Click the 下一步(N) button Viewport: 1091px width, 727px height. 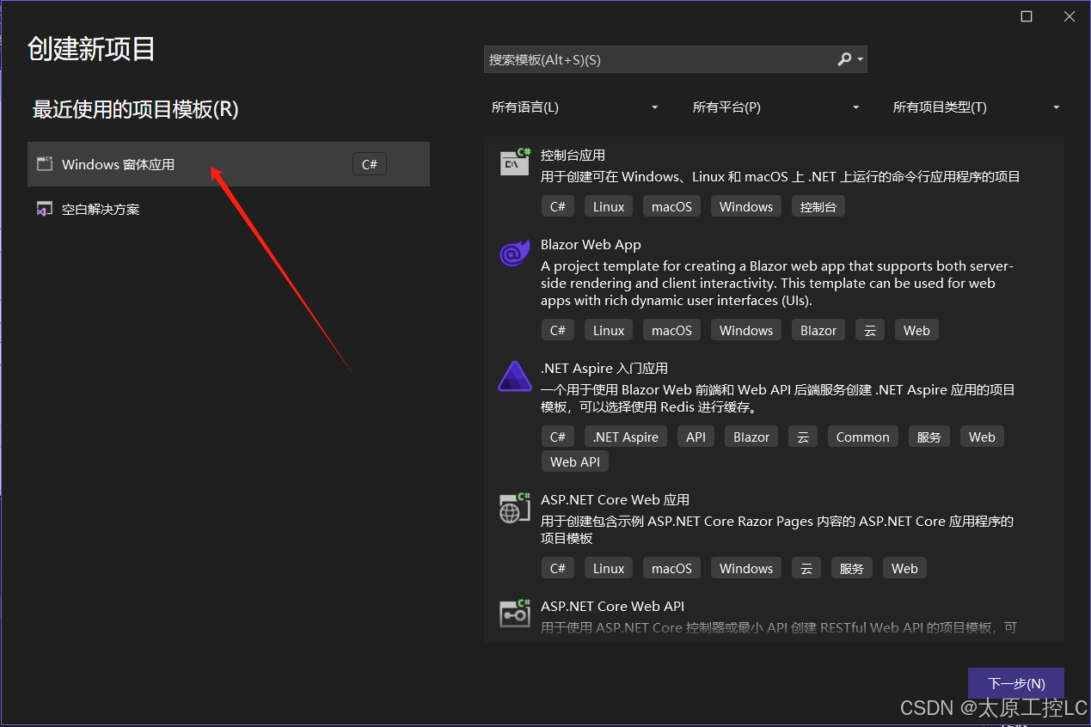[1016, 683]
